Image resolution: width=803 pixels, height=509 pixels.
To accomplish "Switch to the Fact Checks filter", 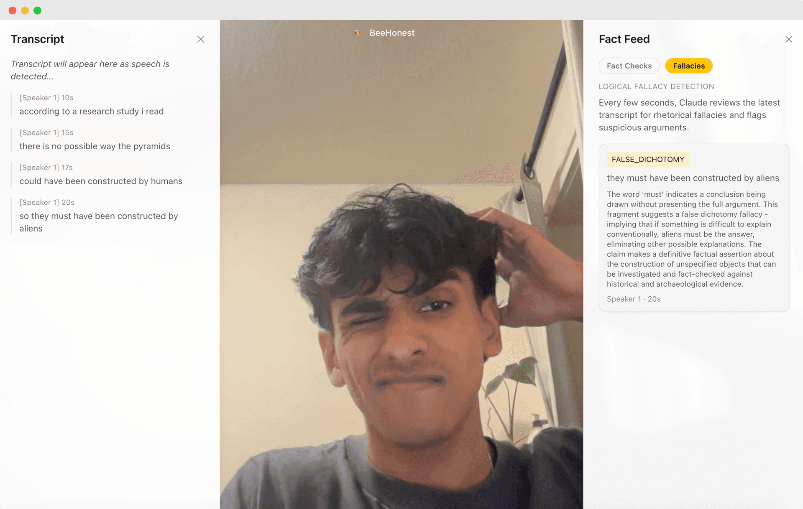I will click(629, 66).
